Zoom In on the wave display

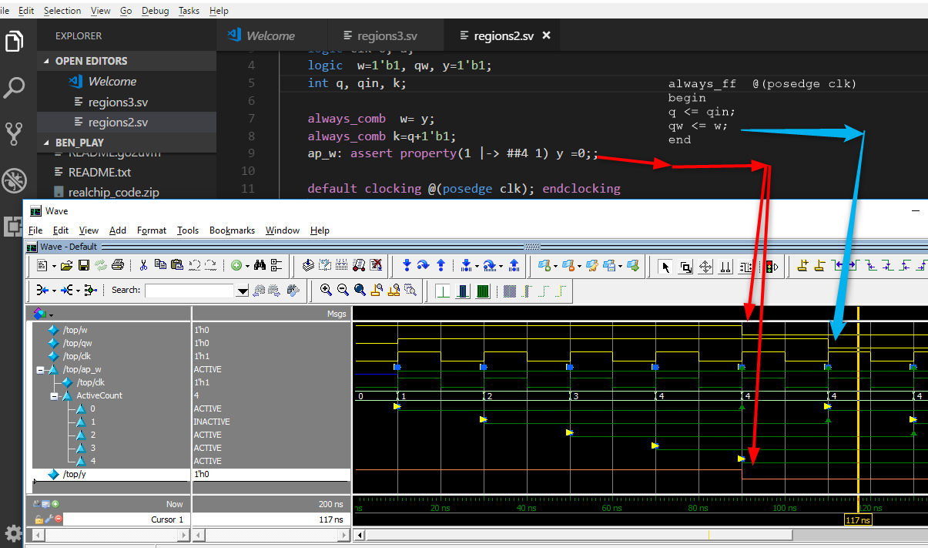pyautogui.click(x=325, y=289)
